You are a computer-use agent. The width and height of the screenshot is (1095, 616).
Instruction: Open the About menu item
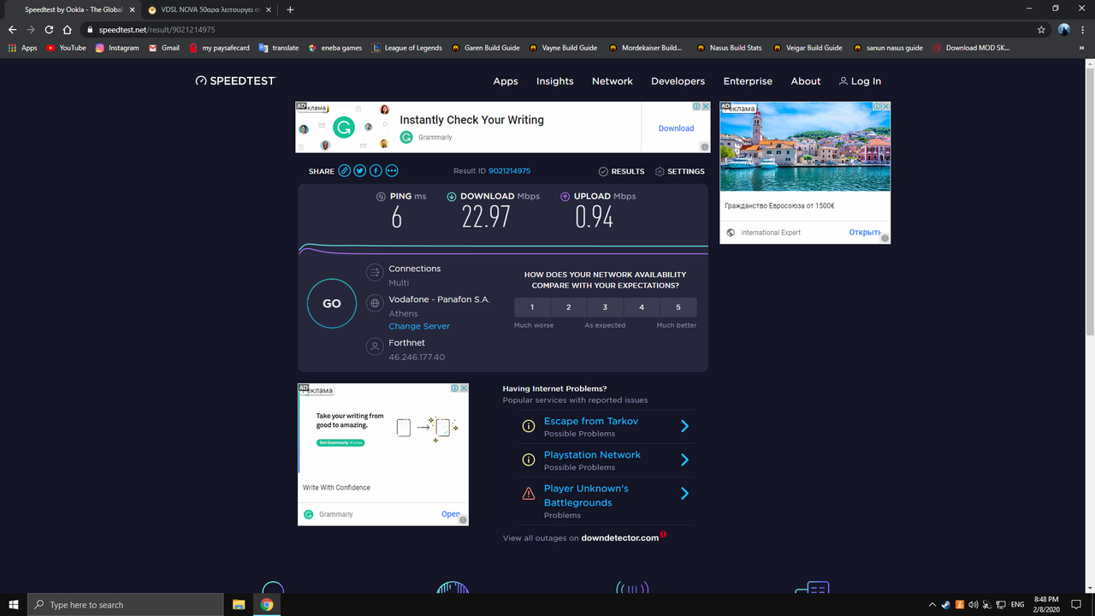(806, 81)
